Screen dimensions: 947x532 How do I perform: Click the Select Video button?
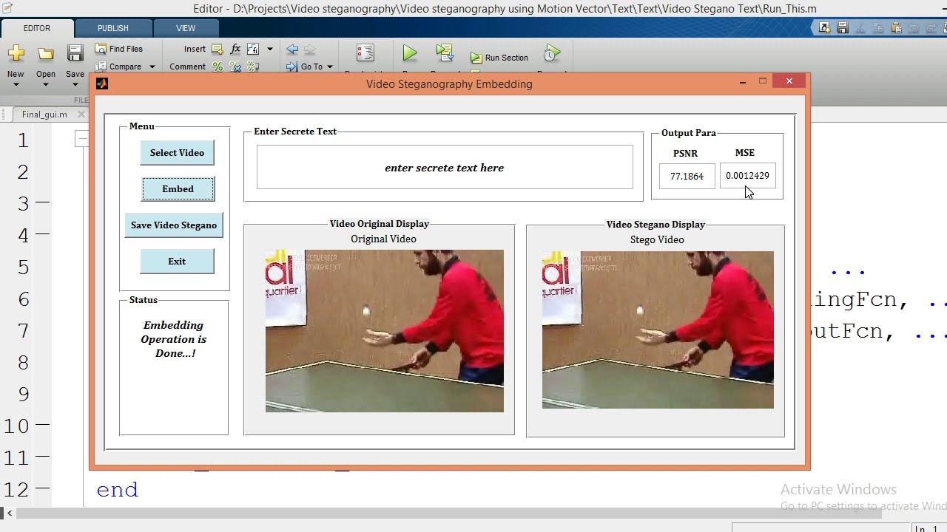[x=177, y=153]
